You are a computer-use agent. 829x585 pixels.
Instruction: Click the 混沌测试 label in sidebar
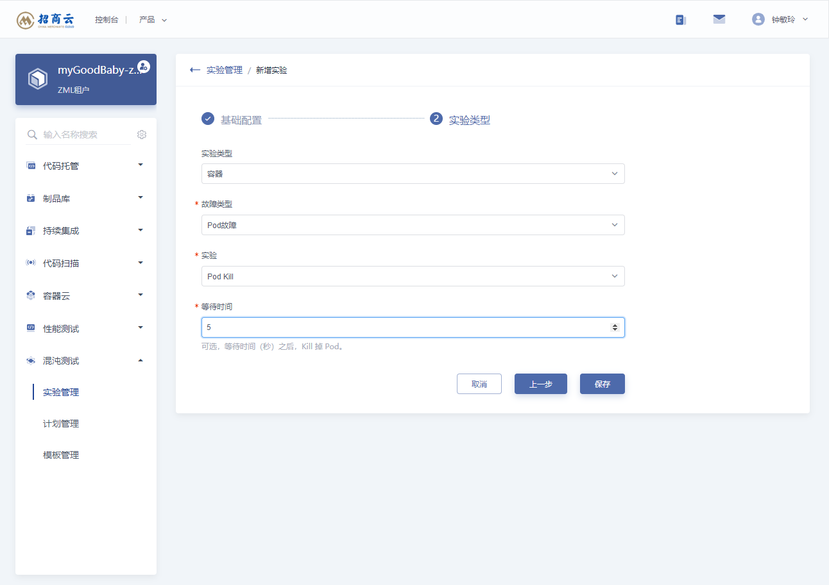(61, 361)
